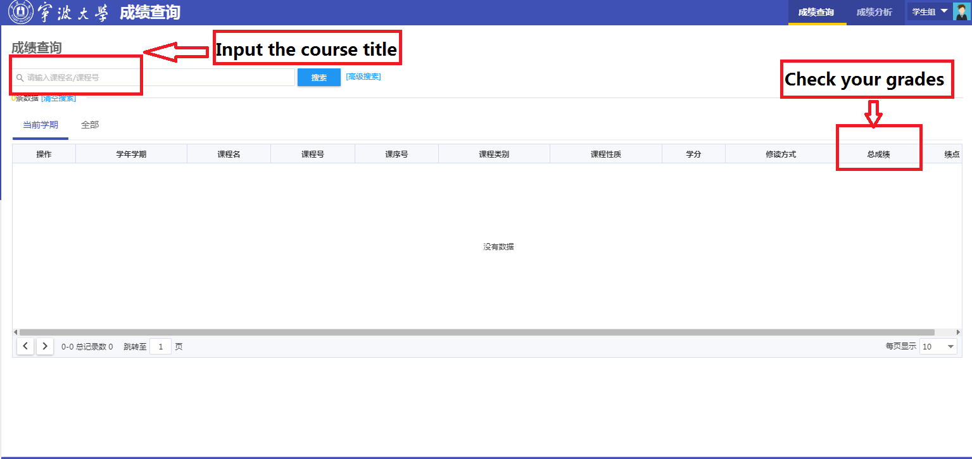Click the user avatar icon
The image size is (972, 459).
click(x=961, y=12)
